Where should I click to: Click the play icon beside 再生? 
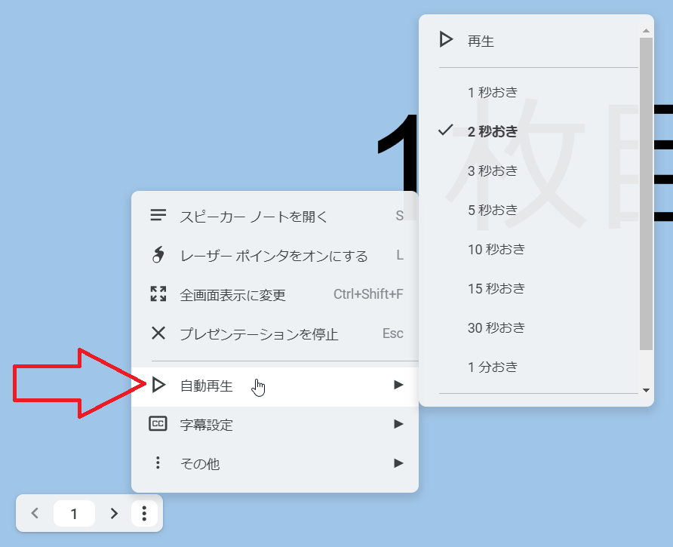446,39
